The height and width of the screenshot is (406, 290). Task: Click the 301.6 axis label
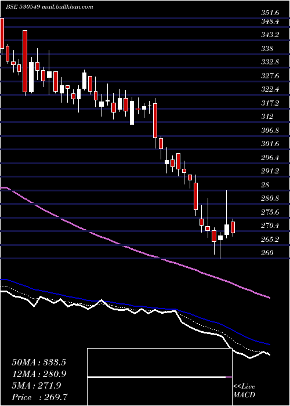click(270, 144)
